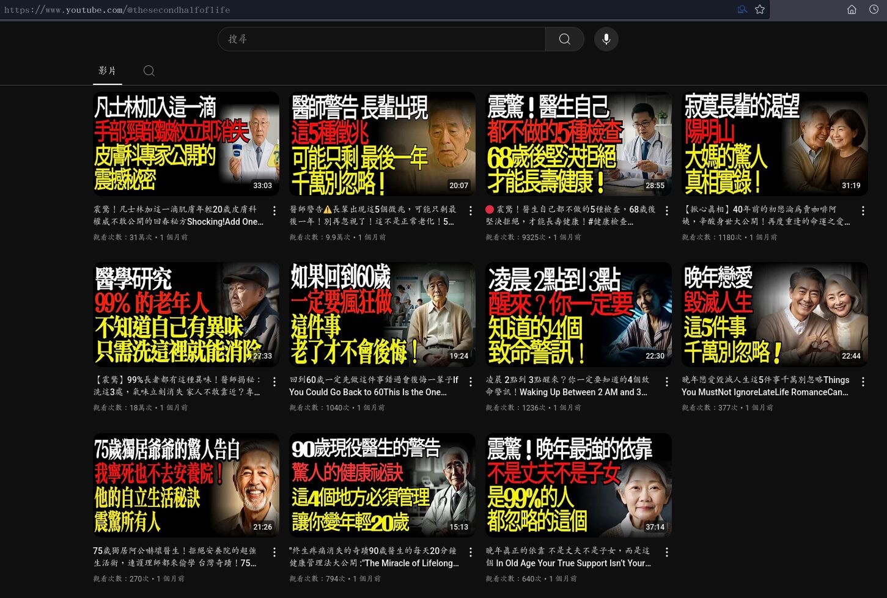Screen dimensions: 887x598
Task: Click title 晚年真正的依靠 不是丈夫
Action: [569, 557]
